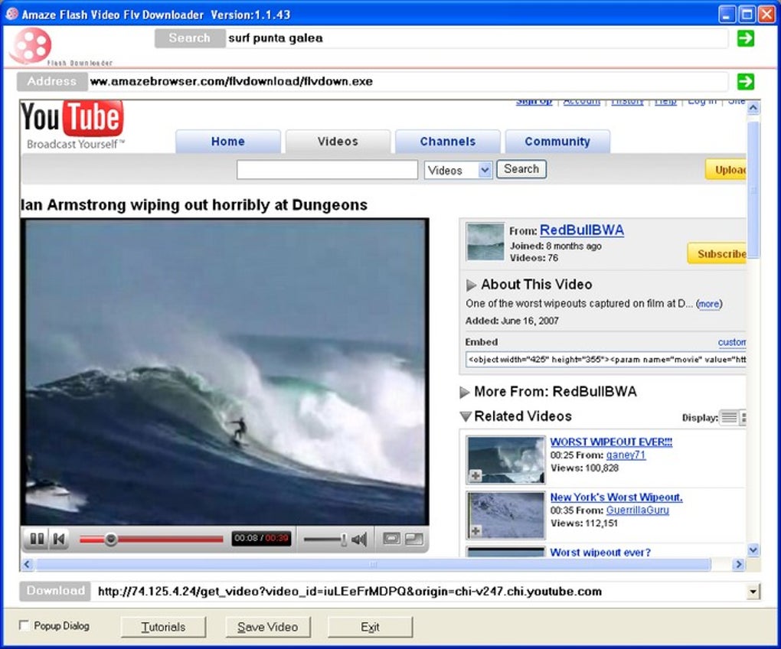Click the Search label button at top
Screen dimensions: 781x649
(190, 38)
